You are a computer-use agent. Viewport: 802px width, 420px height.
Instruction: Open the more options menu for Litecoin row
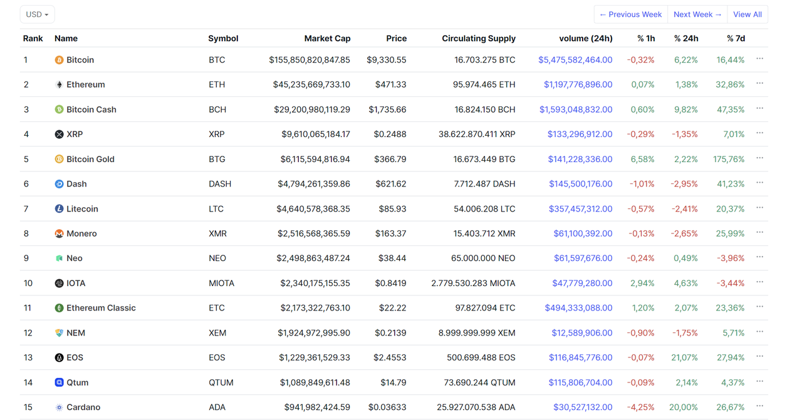[x=759, y=208]
